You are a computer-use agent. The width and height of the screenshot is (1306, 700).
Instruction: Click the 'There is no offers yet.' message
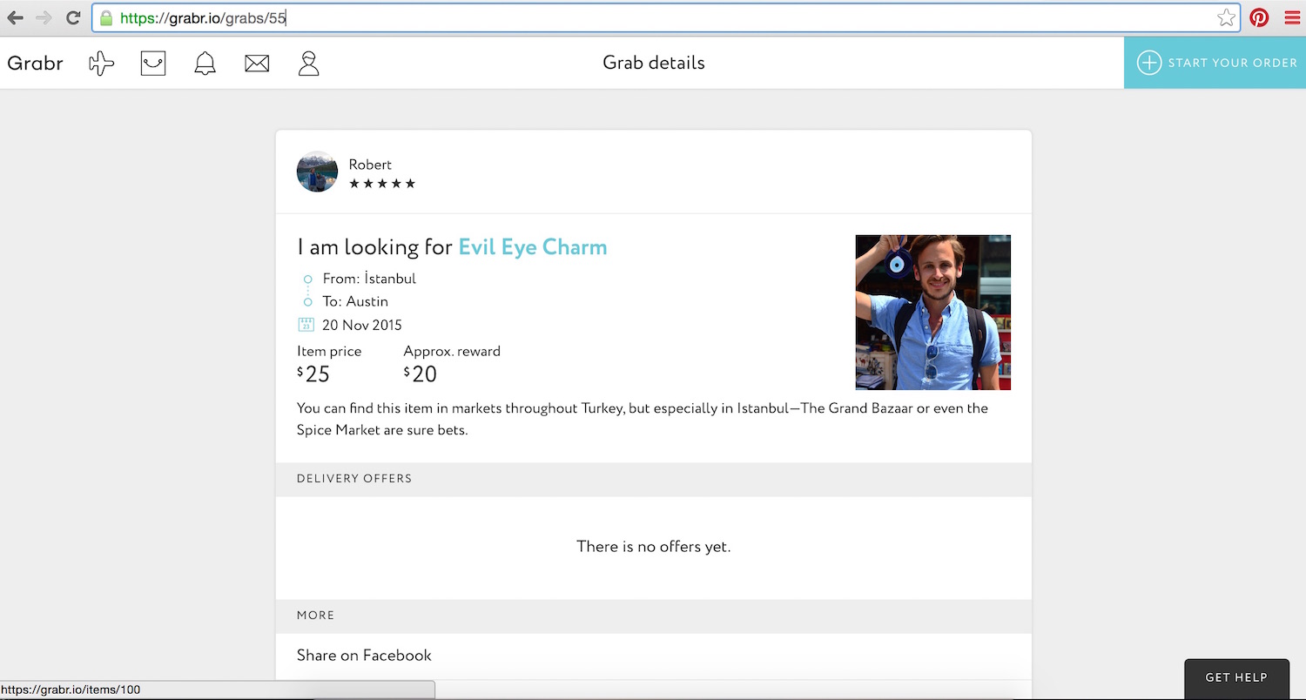[x=654, y=547]
